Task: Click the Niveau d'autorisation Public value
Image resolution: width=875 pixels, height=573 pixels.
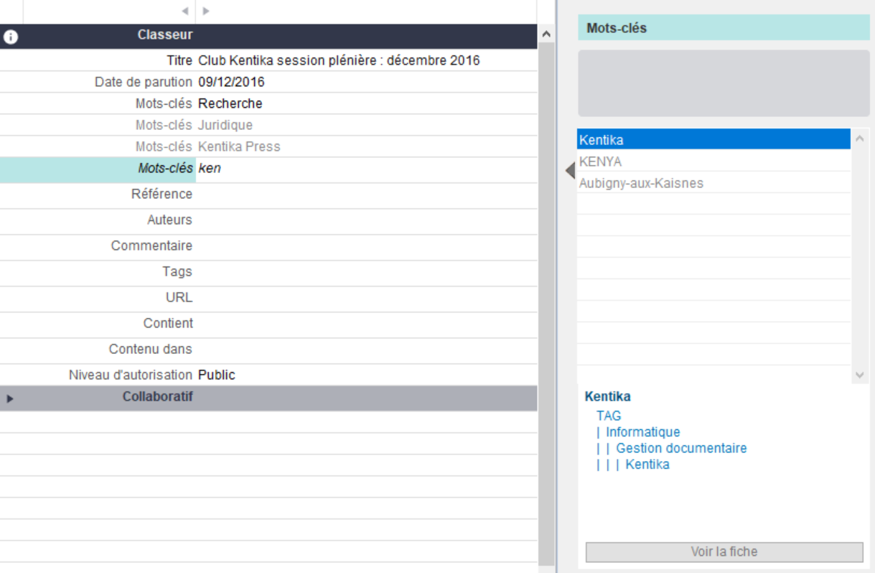Action: tap(216, 375)
